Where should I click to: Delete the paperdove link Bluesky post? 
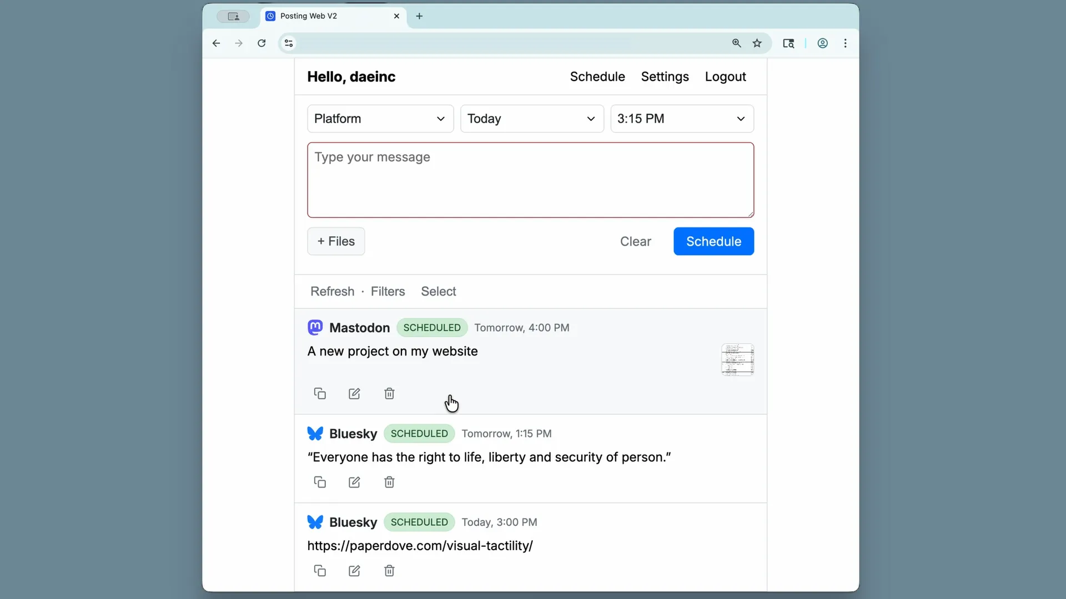(x=389, y=571)
